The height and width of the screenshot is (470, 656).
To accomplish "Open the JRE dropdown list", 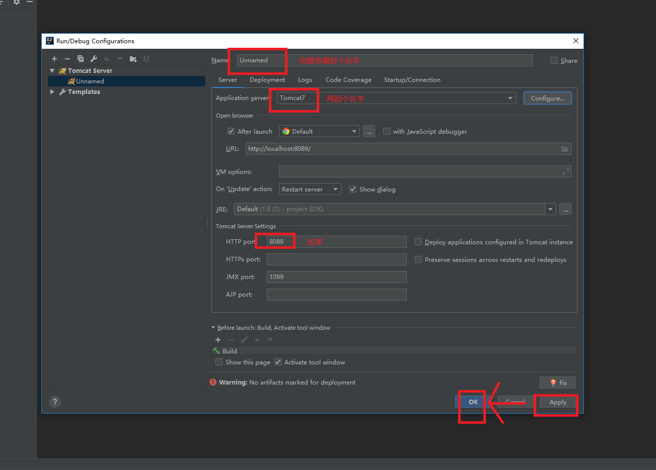I will coord(550,209).
